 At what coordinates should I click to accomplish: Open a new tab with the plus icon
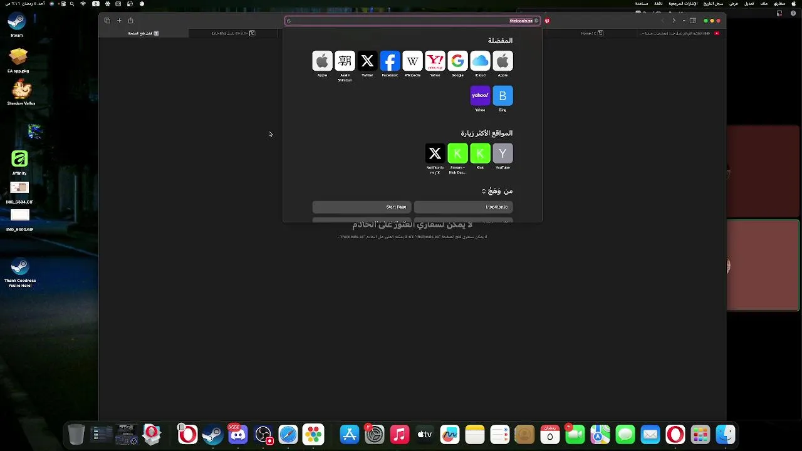119,21
